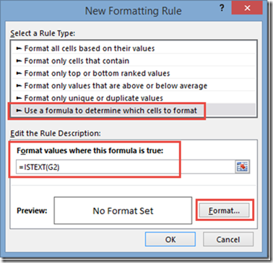Click the 'Edit the Rule Description:' label
This screenshot has width=273, height=263.
(55, 133)
